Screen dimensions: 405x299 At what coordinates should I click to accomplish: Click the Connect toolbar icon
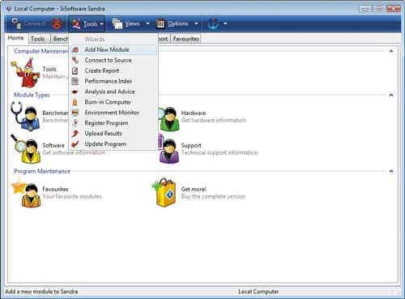point(16,23)
